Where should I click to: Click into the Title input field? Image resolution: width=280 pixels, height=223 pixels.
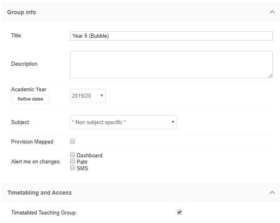pyautogui.click(x=171, y=36)
